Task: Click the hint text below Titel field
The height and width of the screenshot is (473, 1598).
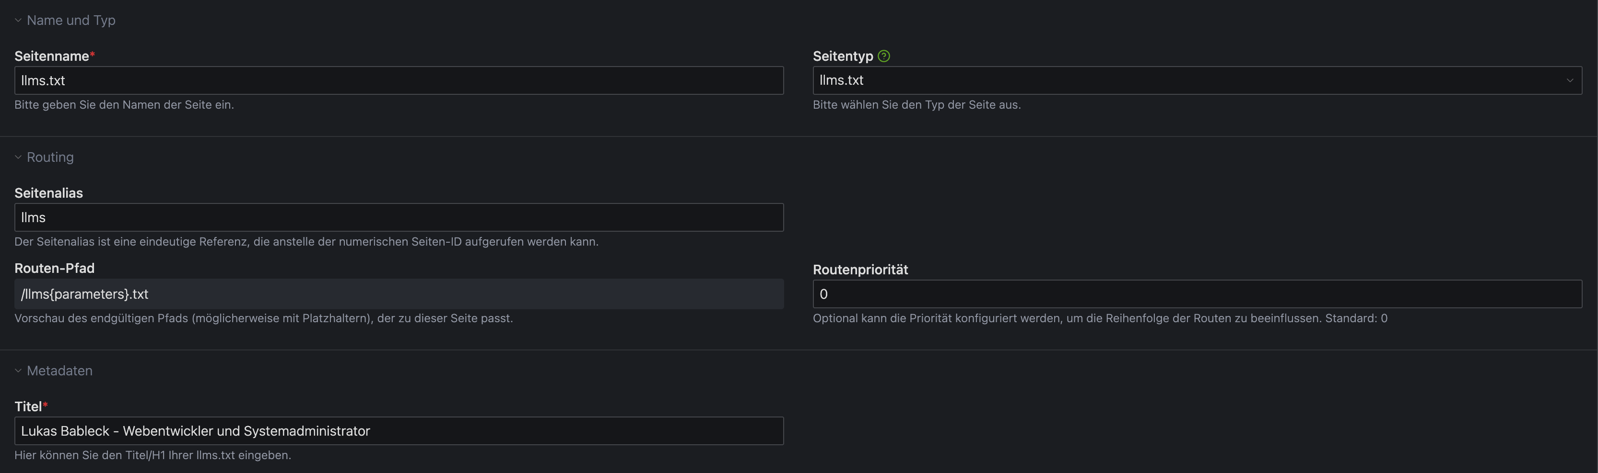Action: (153, 455)
